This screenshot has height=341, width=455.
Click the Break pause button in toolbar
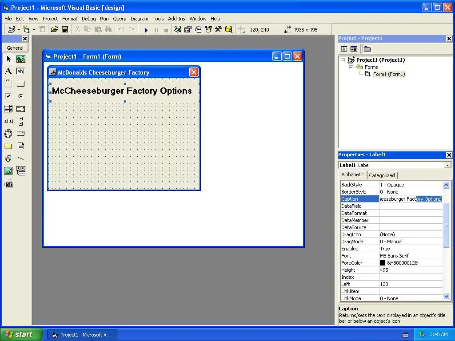pos(156,30)
